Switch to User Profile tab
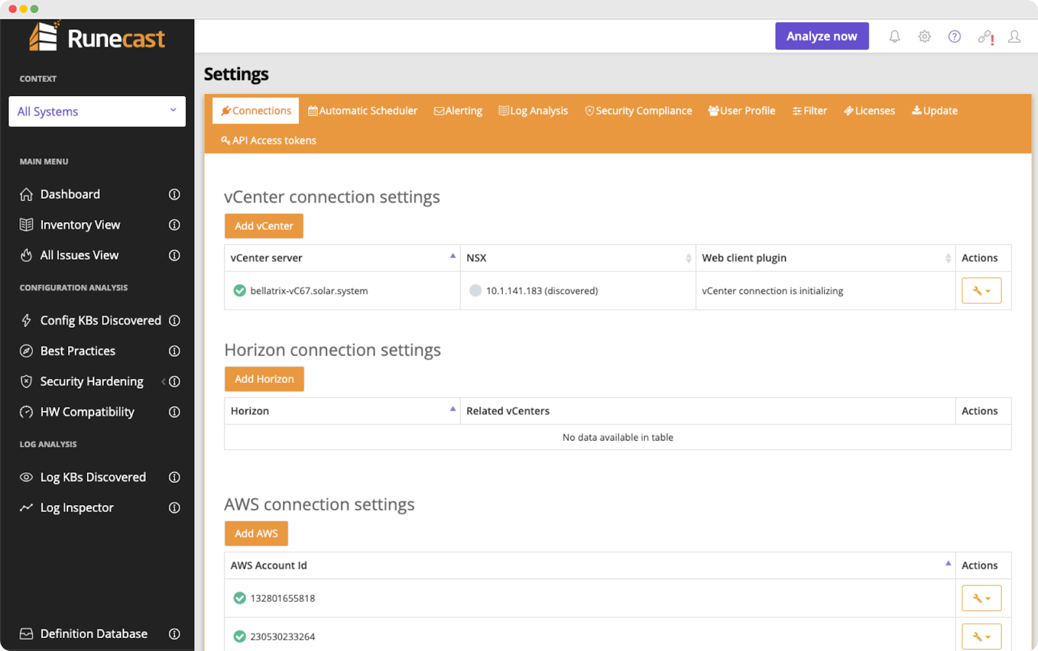1038x651 pixels. tap(742, 111)
